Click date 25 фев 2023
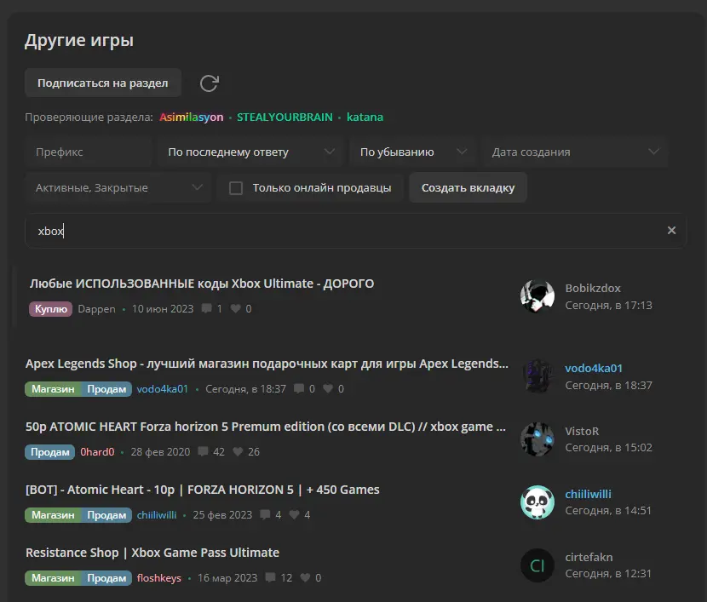The height and width of the screenshot is (602, 707). (x=222, y=515)
